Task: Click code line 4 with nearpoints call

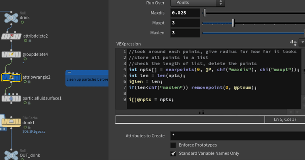Action: click(214, 70)
